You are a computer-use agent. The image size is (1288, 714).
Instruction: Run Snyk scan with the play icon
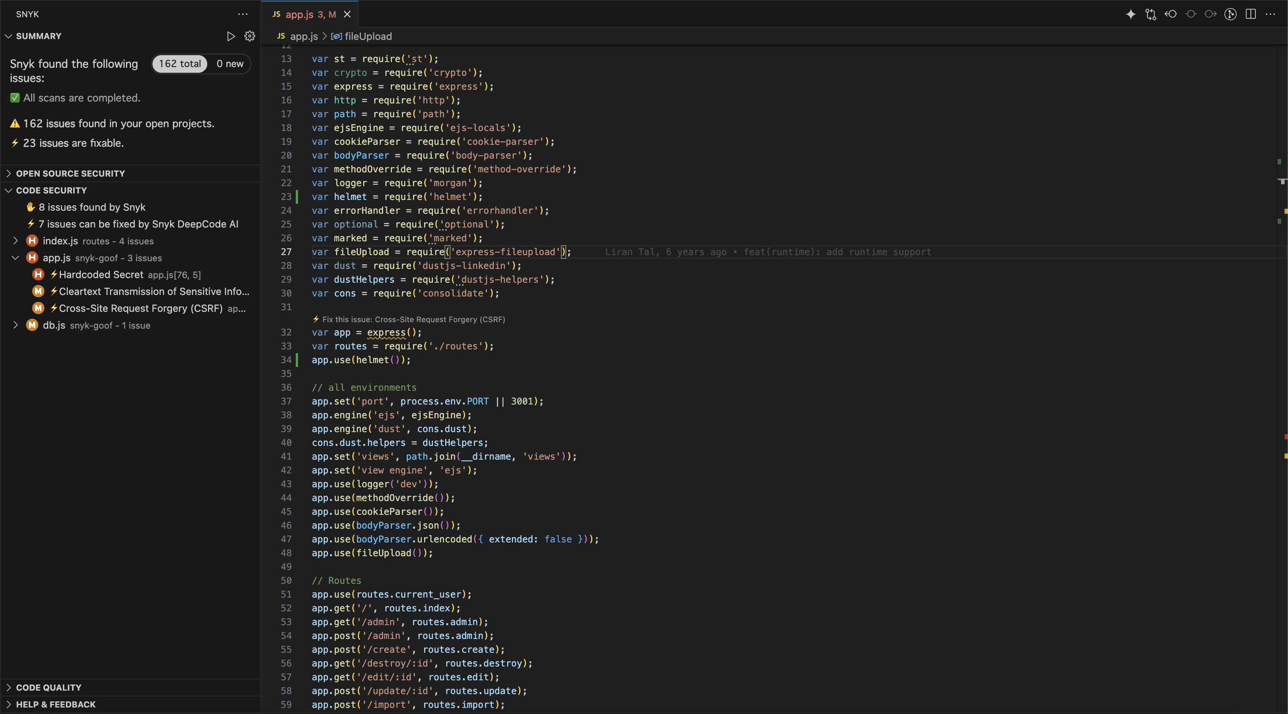point(231,36)
